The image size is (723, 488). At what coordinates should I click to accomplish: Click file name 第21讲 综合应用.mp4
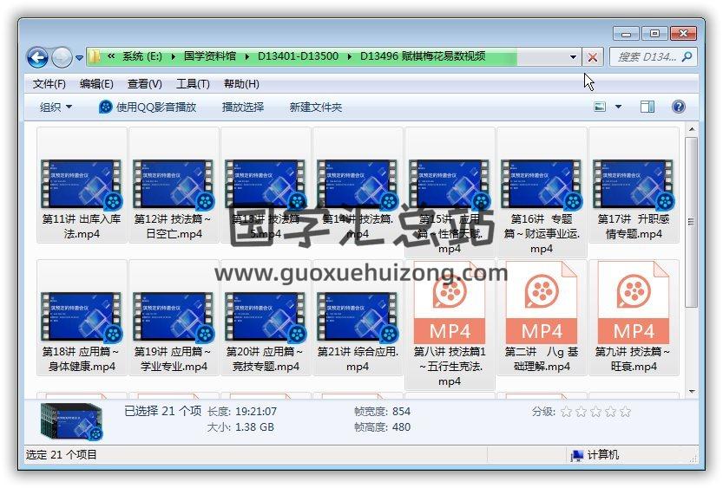[358, 359]
